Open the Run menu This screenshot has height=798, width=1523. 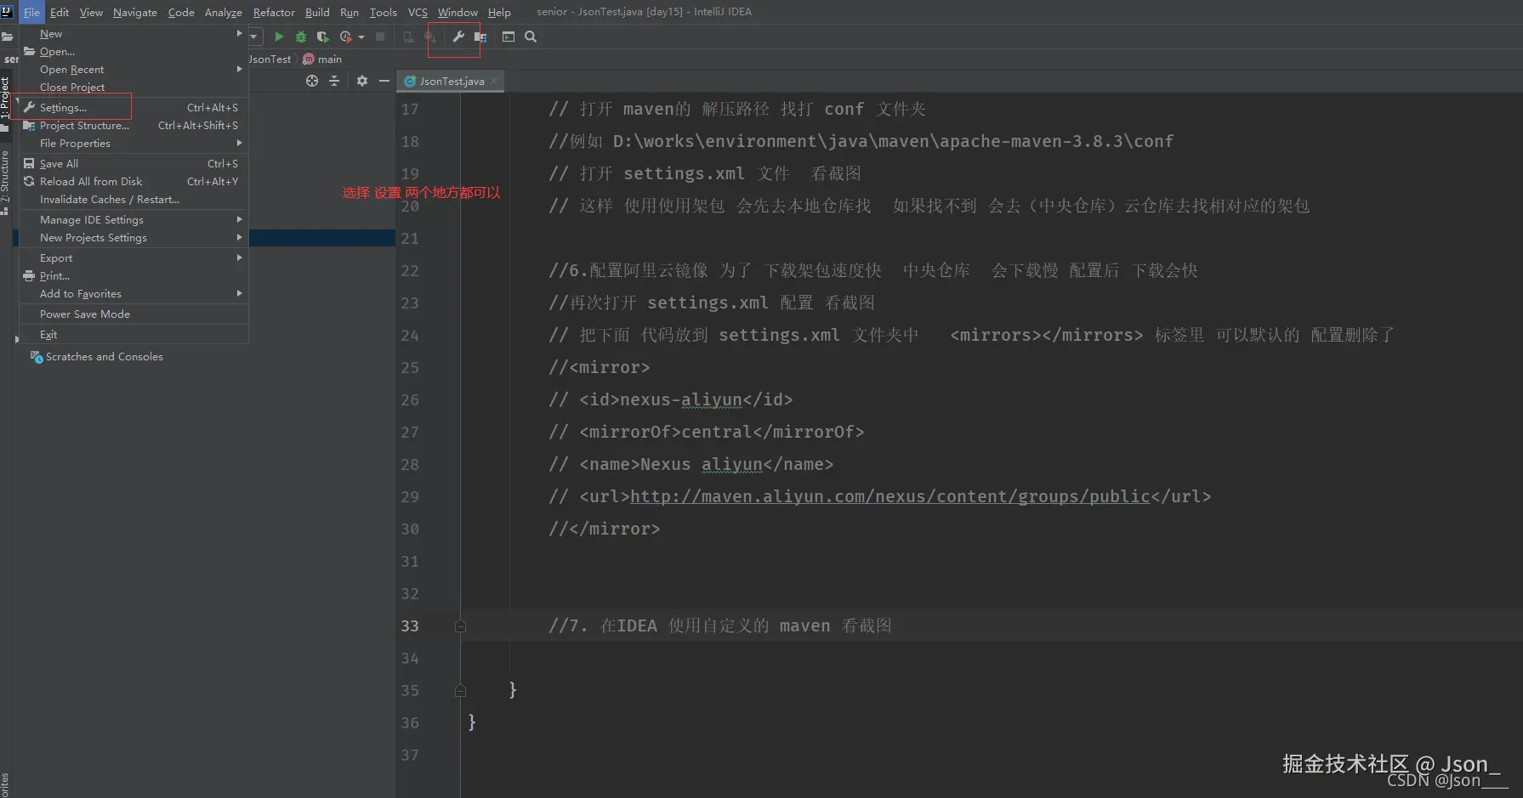point(349,12)
